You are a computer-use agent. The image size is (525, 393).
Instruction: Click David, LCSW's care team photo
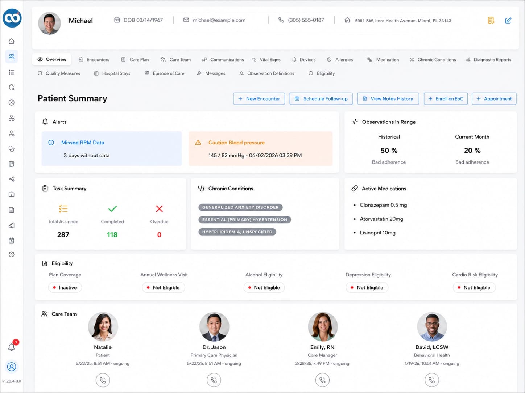click(432, 327)
